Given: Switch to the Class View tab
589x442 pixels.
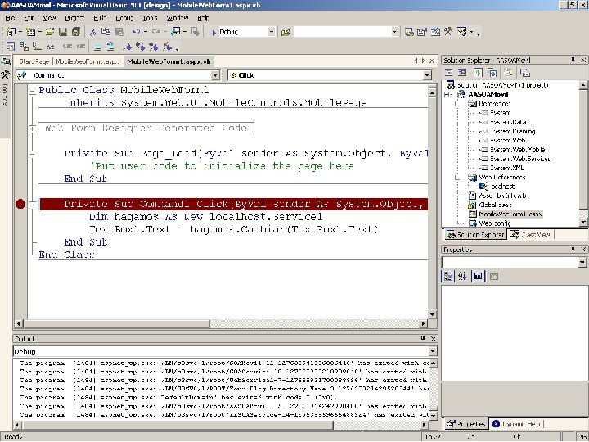Looking at the screenshot, I should tap(530, 235).
